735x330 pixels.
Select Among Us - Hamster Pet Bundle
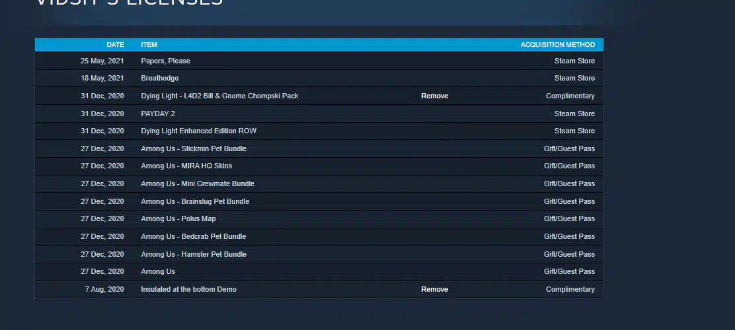click(194, 255)
